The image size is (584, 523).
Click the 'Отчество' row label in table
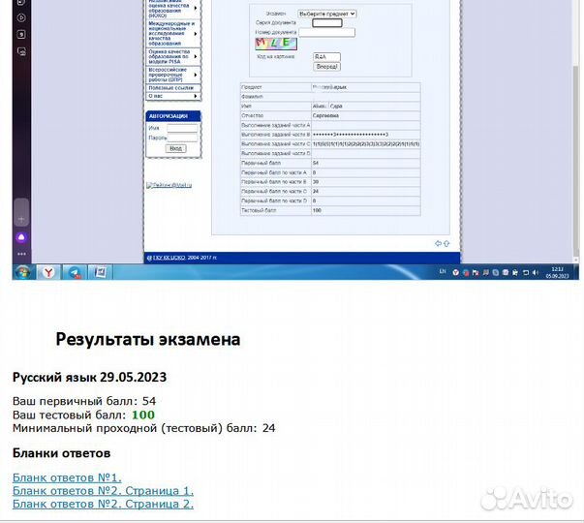click(252, 116)
